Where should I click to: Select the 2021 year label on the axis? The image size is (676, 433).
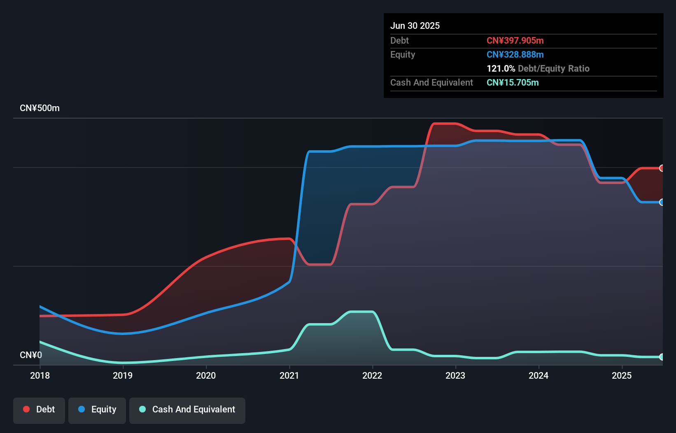(x=289, y=375)
